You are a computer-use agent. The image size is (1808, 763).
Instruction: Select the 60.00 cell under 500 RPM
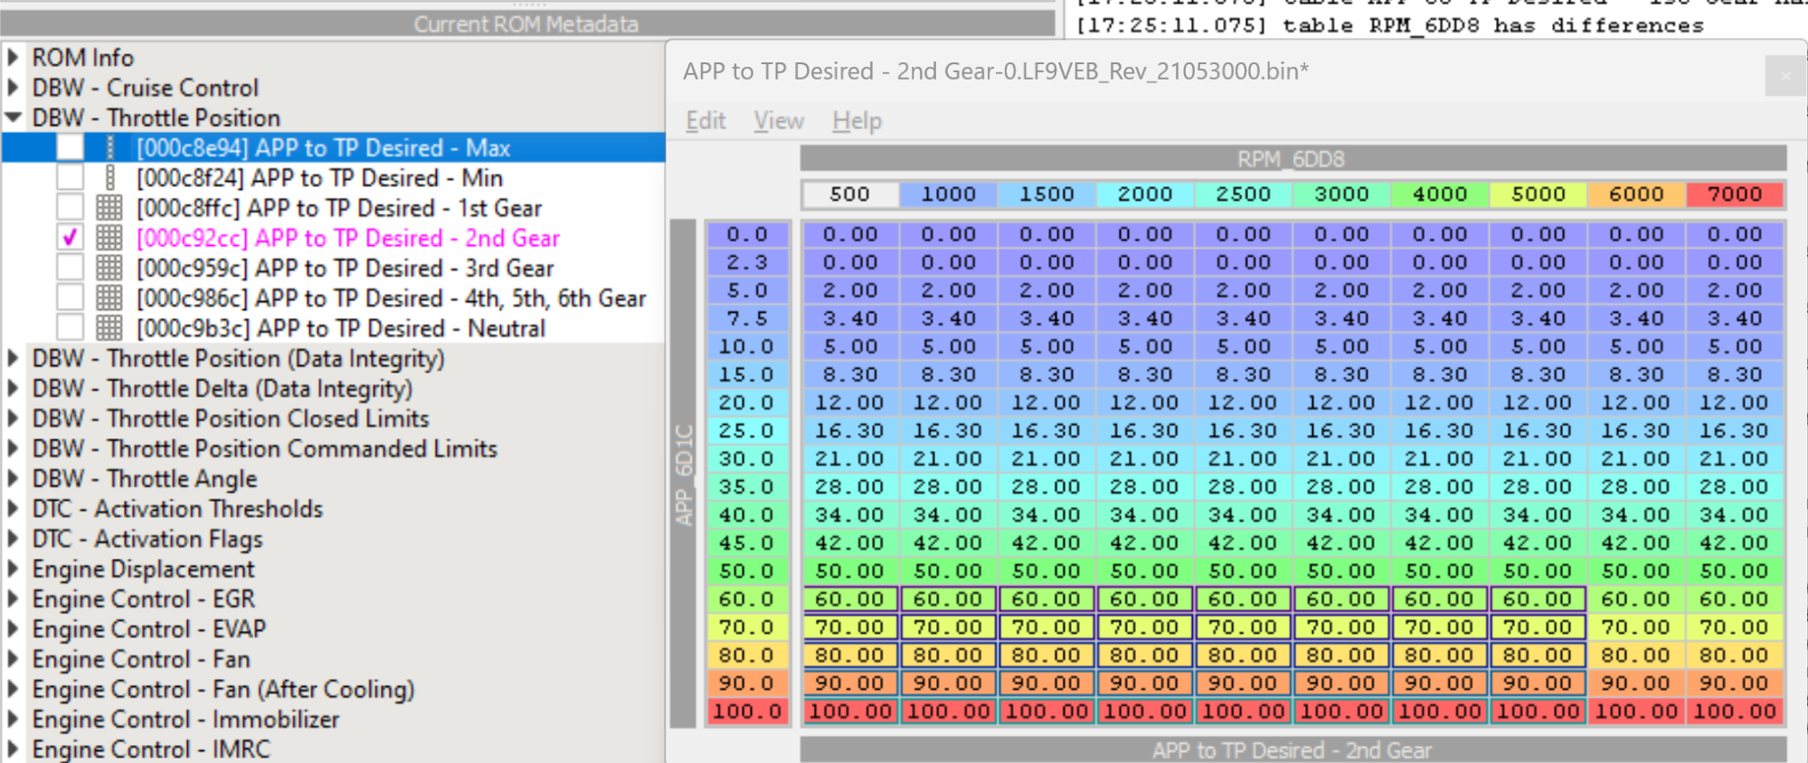[850, 599]
